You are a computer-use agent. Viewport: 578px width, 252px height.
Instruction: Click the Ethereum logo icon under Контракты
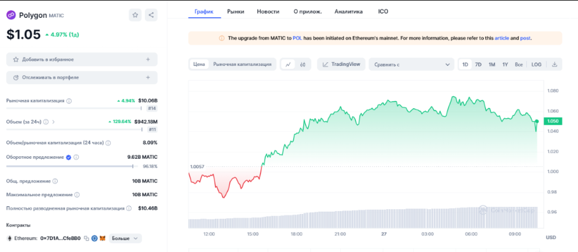click(9, 239)
